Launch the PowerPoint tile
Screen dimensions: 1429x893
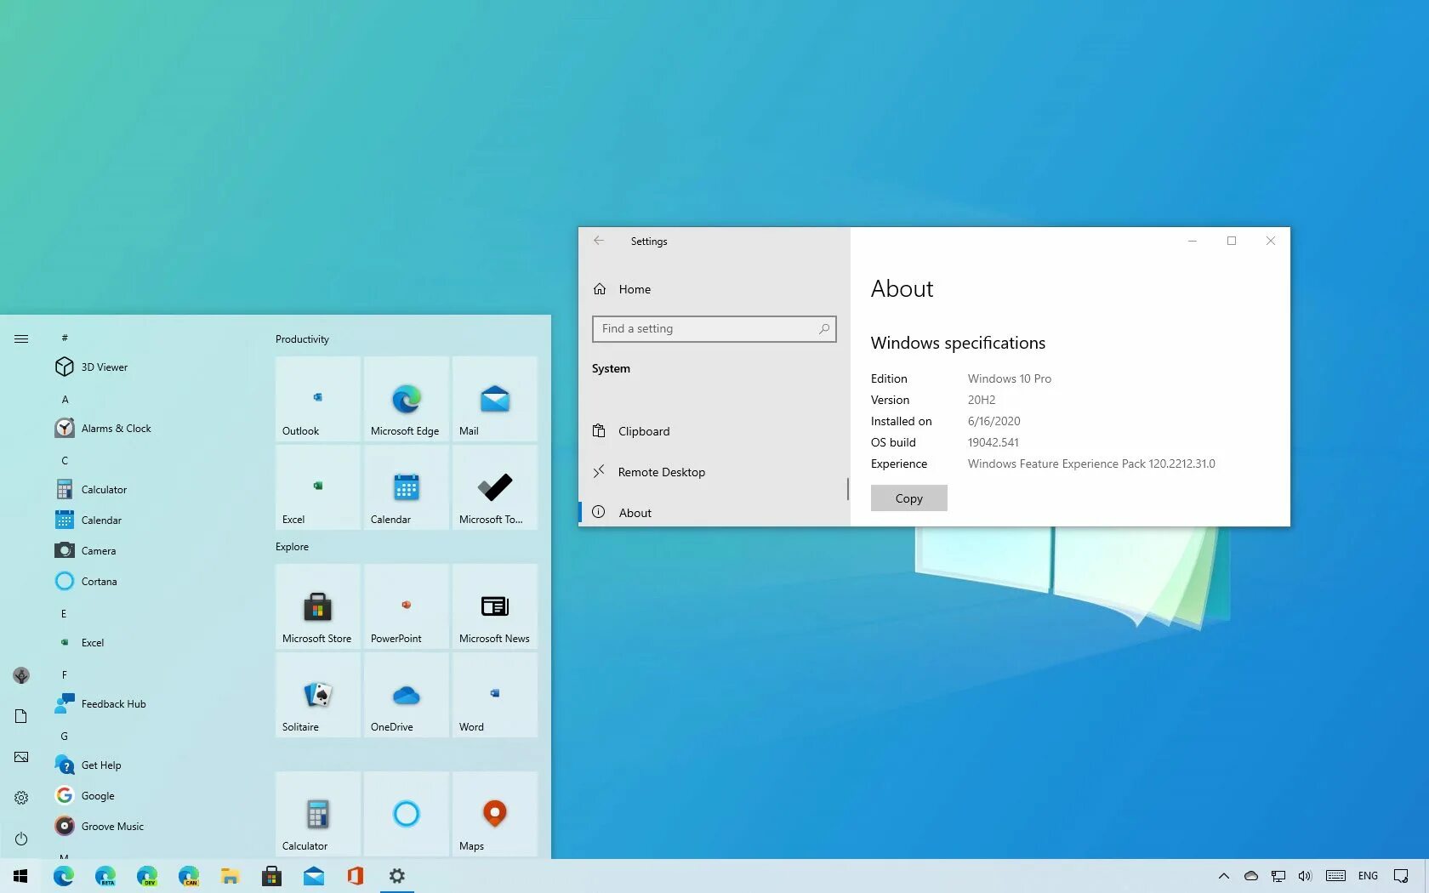pyautogui.click(x=407, y=606)
